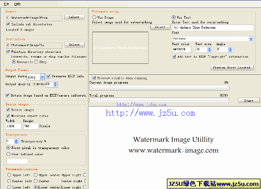Image resolution: width=261 pixels, height=189 pixels.
Task: Toggle Preserve EXIF Info checkbox
Action: [49, 76]
